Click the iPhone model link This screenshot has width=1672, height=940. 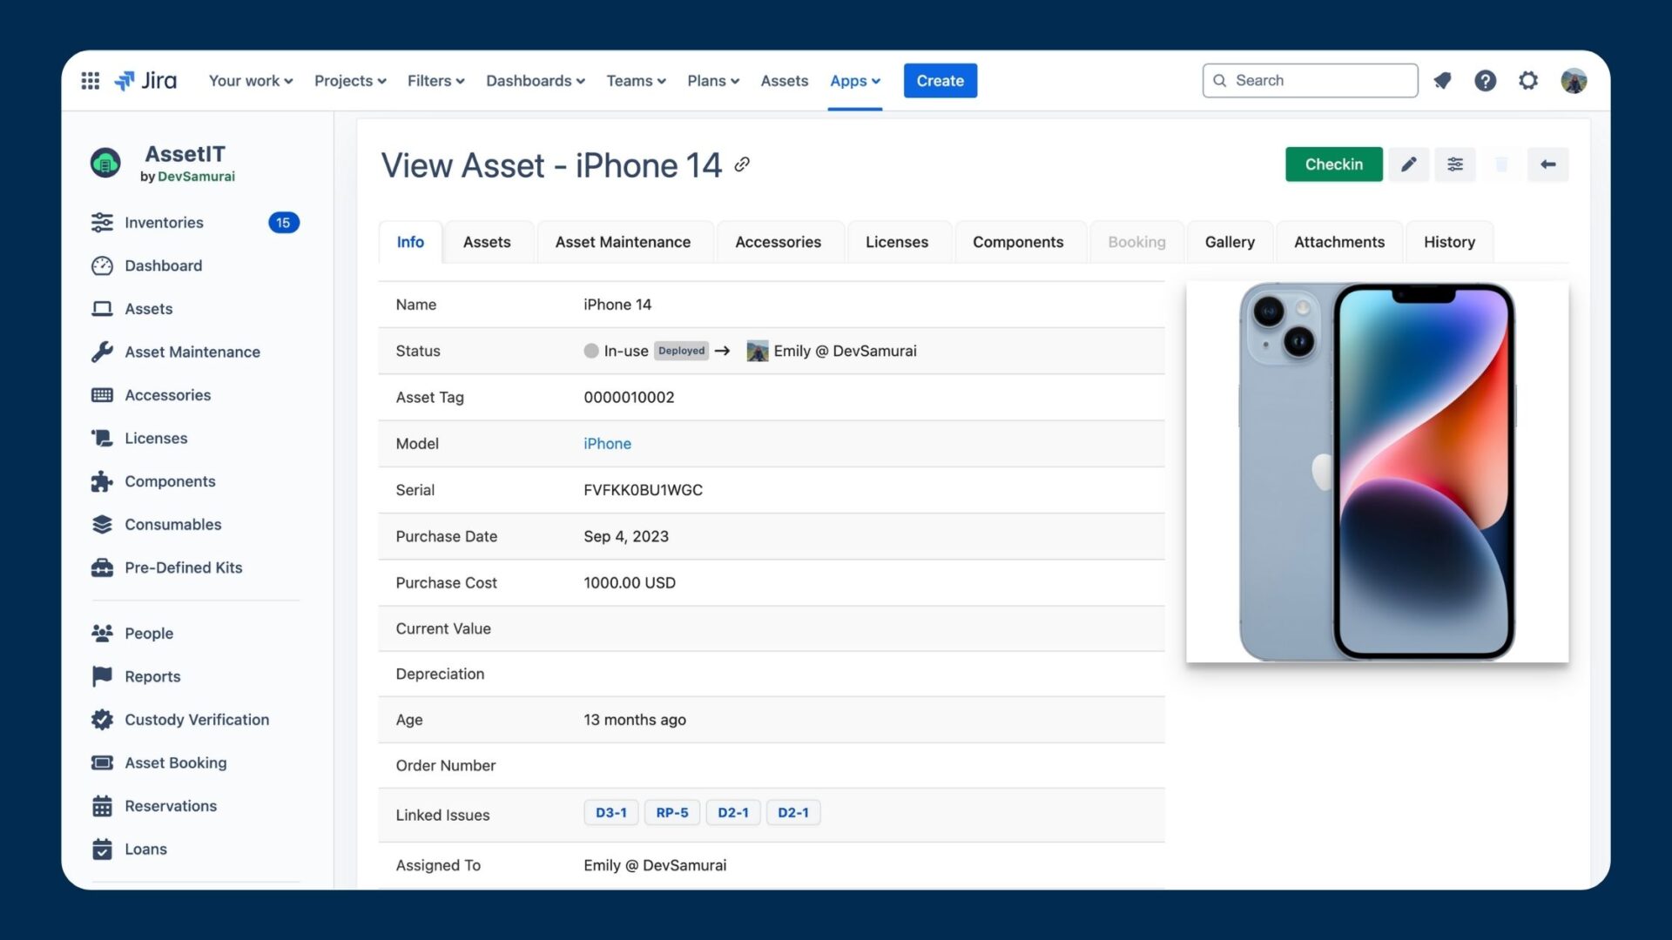606,443
